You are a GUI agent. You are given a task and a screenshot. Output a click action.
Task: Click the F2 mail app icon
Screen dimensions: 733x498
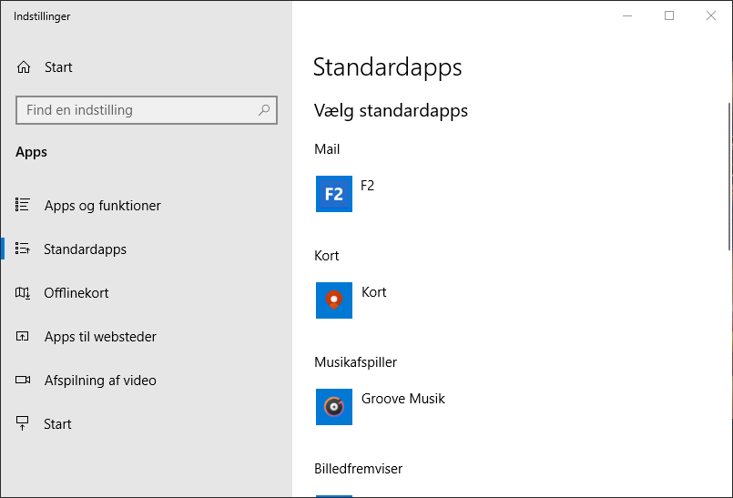point(334,194)
